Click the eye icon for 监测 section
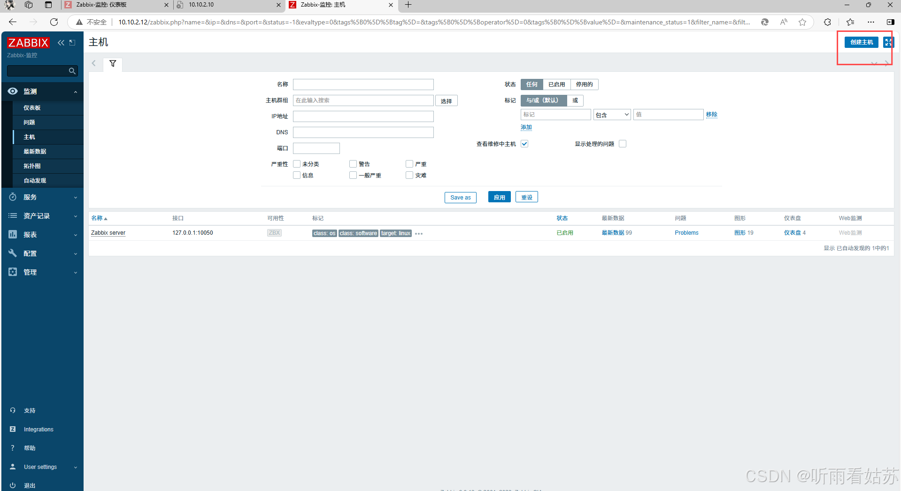The height and width of the screenshot is (491, 901). point(13,91)
